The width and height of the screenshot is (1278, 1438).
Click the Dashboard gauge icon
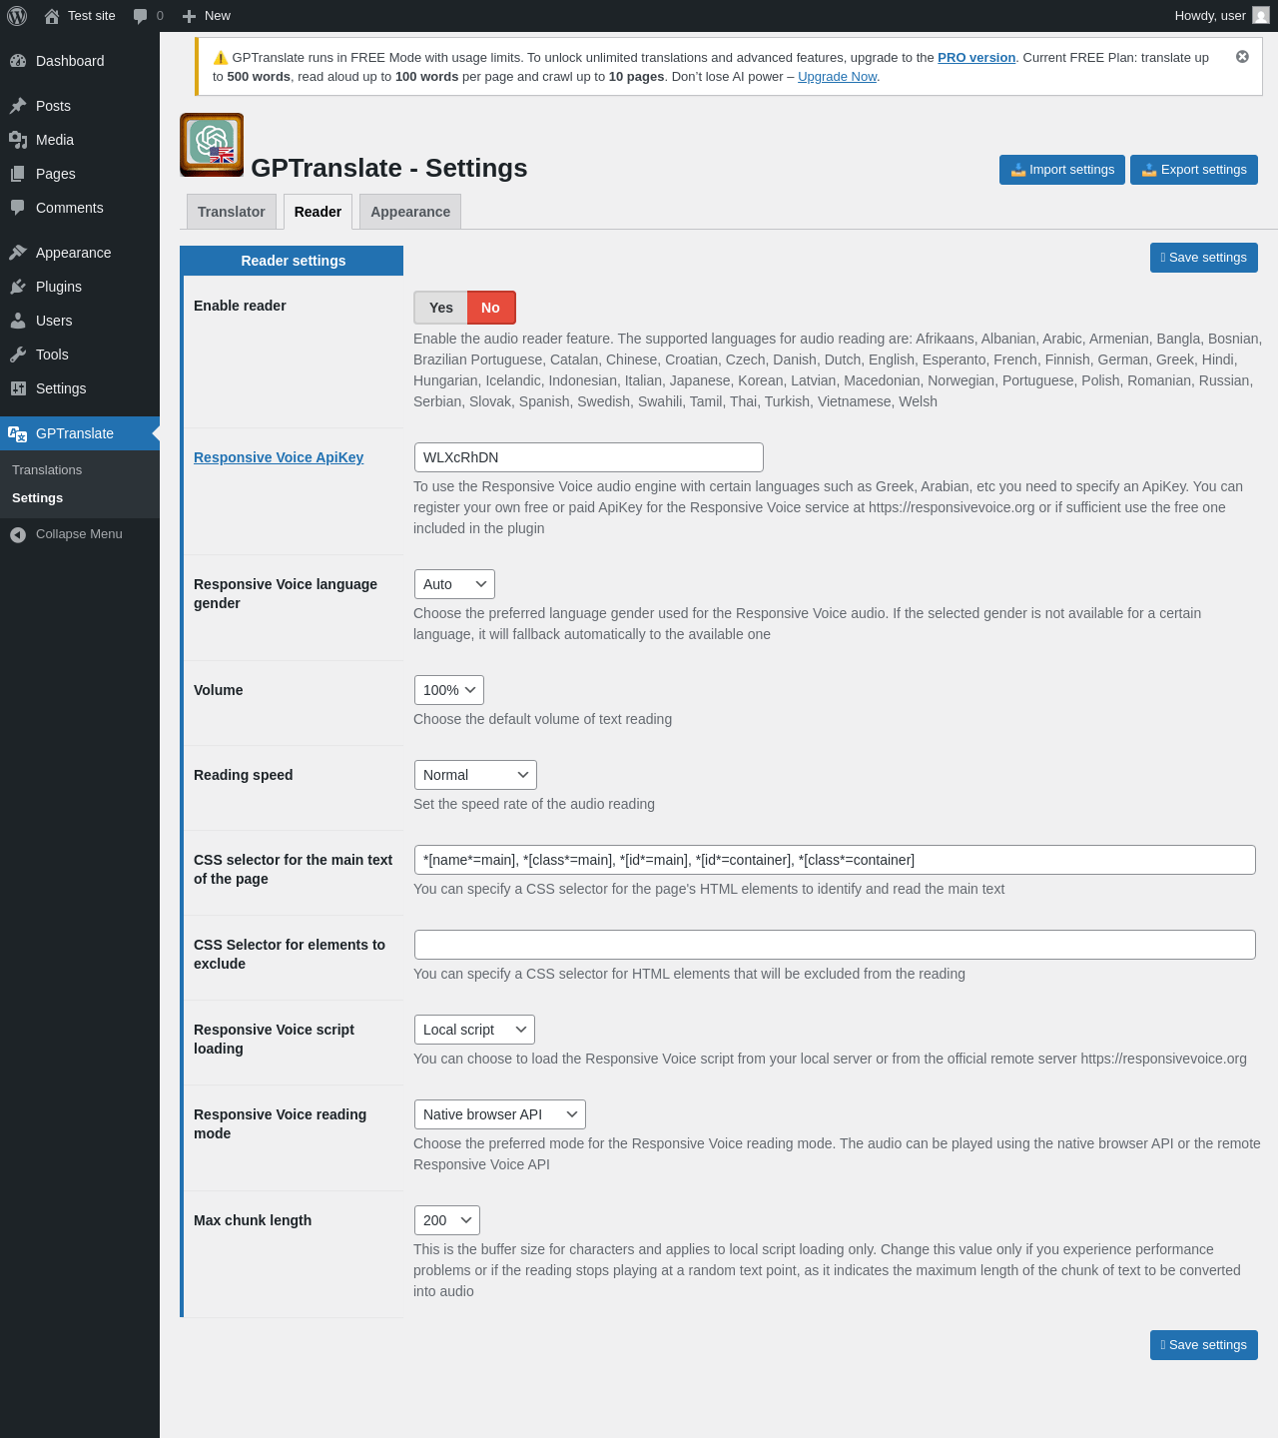18,61
